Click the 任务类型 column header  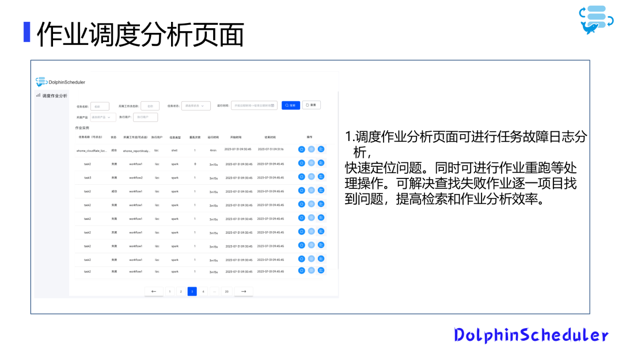[175, 138]
